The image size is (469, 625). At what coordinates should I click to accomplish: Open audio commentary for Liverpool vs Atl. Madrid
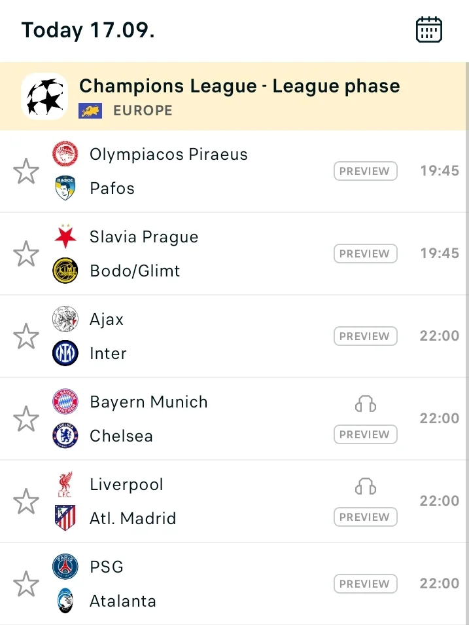click(x=366, y=486)
